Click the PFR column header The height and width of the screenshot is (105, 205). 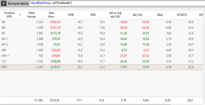93,15
